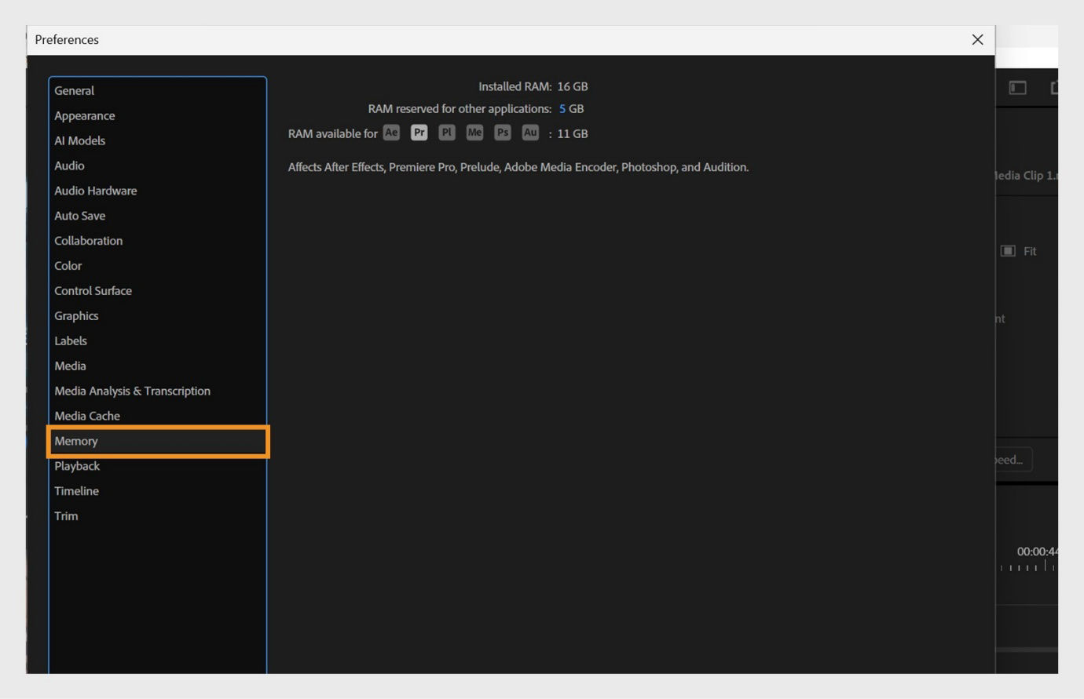Switch to Audio Hardware preferences

(95, 191)
